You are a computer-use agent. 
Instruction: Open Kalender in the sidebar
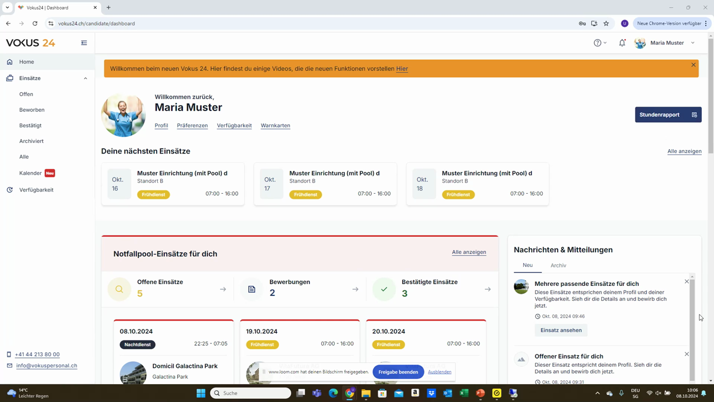pyautogui.click(x=31, y=173)
